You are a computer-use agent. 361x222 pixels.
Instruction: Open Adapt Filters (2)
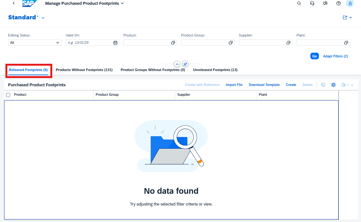(x=335, y=56)
